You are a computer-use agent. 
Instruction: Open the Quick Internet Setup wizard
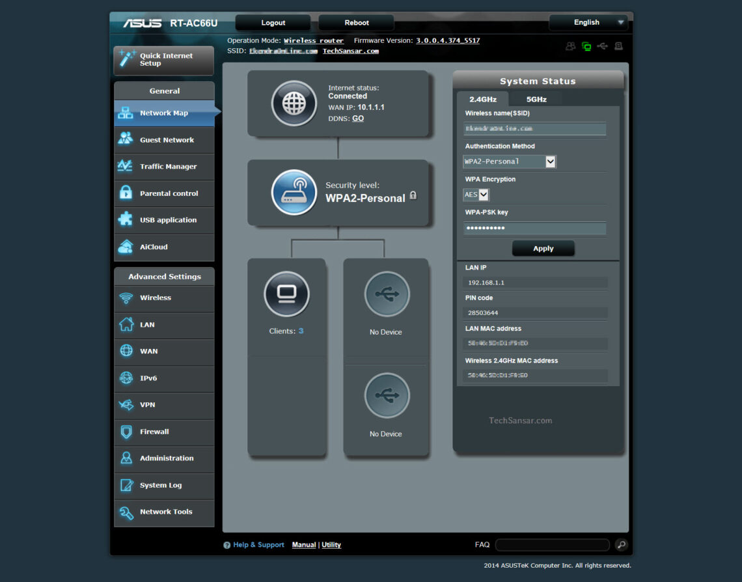[x=163, y=61]
